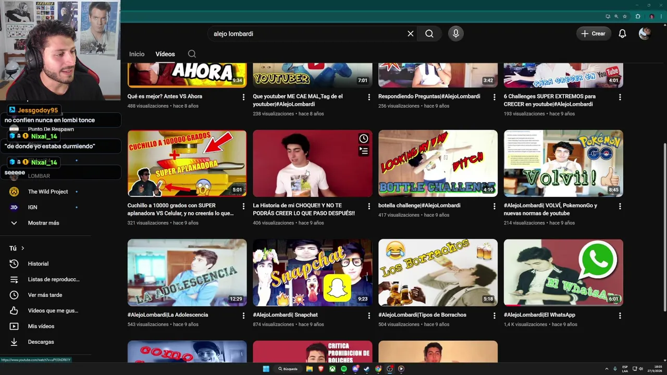Image resolution: width=667 pixels, height=375 pixels.
Task: Open the YouTube account avatar menu
Action: pyautogui.click(x=645, y=33)
